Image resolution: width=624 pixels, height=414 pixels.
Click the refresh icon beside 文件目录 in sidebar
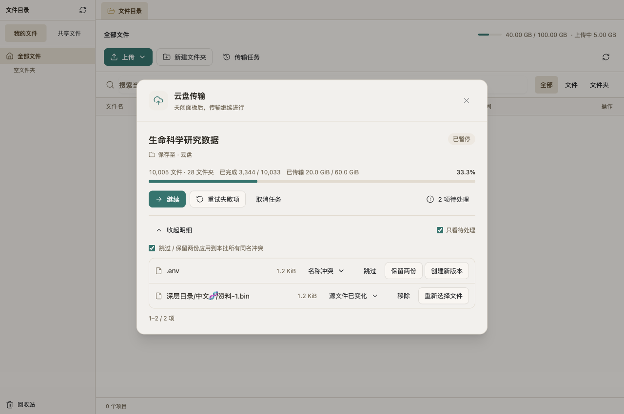coord(83,10)
